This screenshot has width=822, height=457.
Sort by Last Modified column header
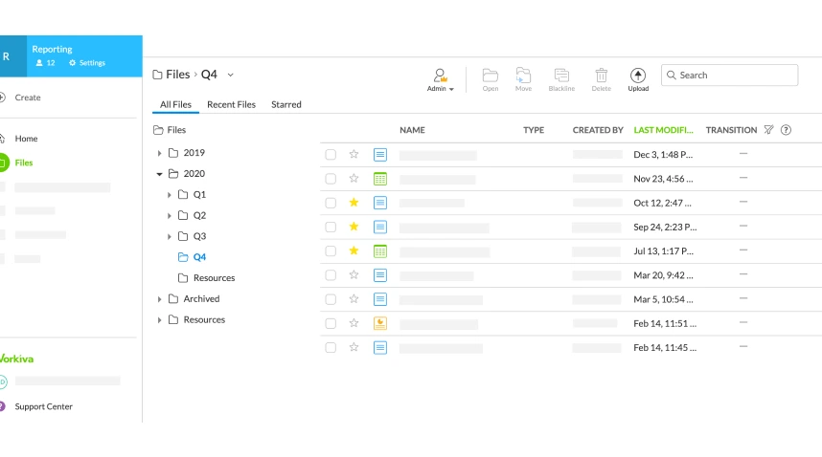(x=662, y=130)
